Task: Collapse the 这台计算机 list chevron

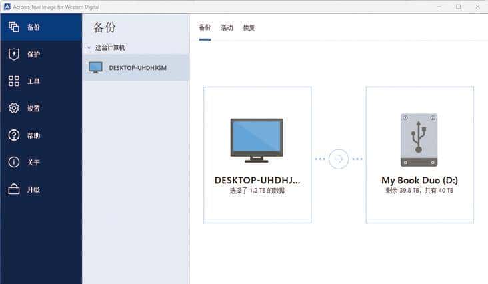Action: [x=89, y=47]
